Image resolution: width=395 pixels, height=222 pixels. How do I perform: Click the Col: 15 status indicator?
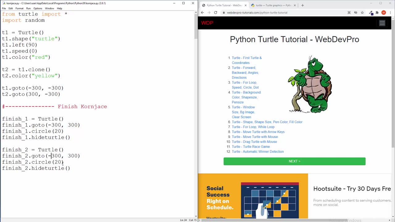click(193, 220)
